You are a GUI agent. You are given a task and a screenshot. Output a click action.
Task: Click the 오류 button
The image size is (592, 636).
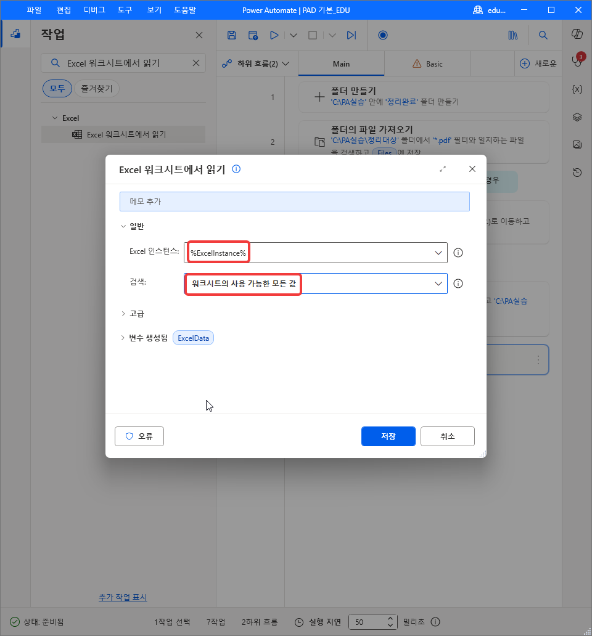(x=139, y=436)
